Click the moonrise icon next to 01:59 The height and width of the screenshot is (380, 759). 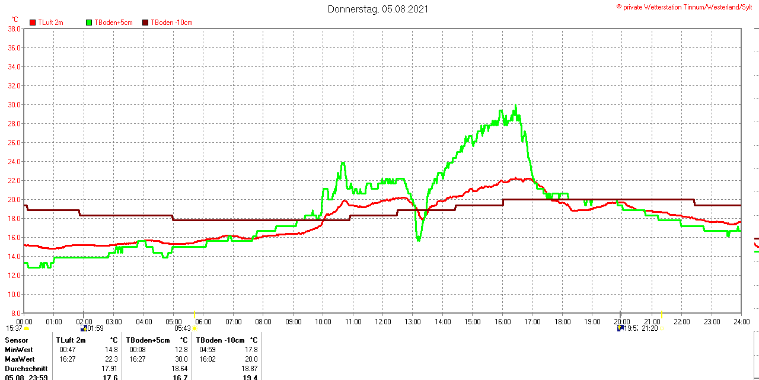(x=84, y=328)
